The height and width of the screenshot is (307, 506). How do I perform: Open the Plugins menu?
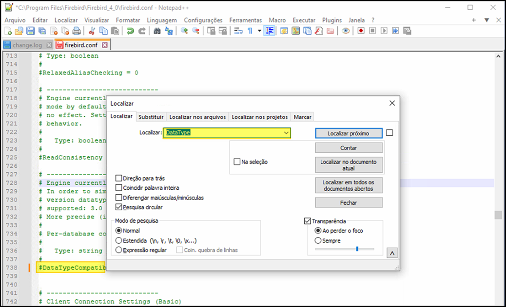332,20
